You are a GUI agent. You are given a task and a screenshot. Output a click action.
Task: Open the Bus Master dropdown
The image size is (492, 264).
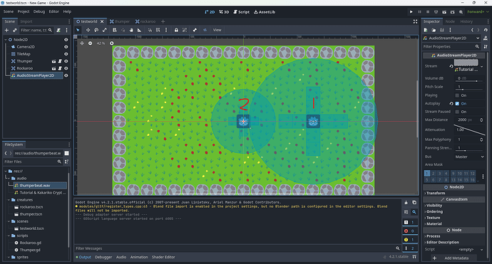pos(469,157)
